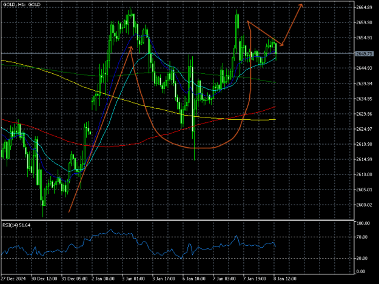Click price scale value 2634.95
This screenshot has height=284, width=379.
pyautogui.click(x=364, y=99)
